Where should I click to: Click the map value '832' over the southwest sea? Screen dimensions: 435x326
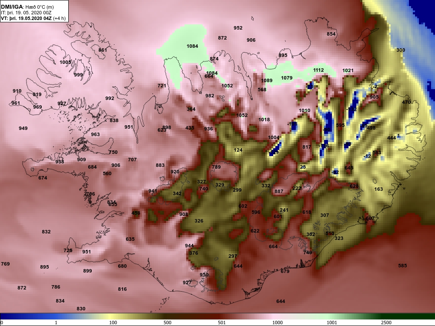coord(47,232)
